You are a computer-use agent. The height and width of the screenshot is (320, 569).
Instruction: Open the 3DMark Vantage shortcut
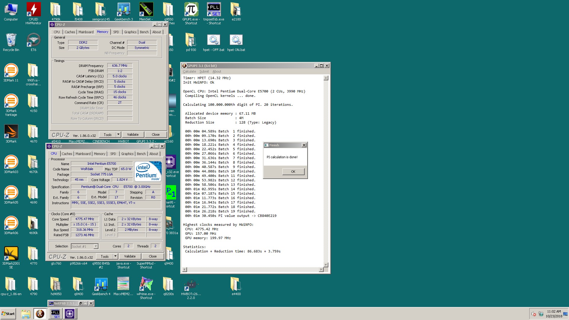pos(11,105)
